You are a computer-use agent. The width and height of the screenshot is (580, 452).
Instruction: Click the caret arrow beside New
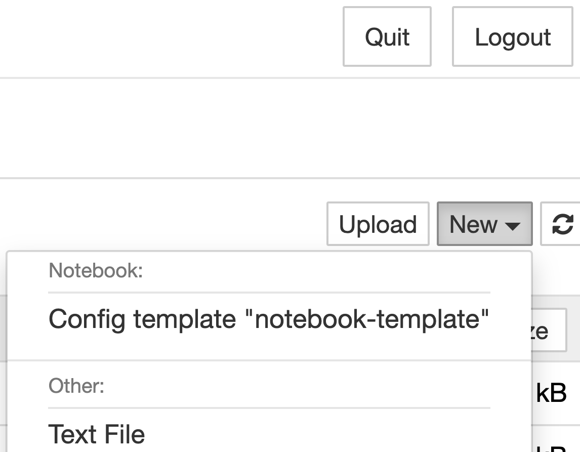point(513,225)
